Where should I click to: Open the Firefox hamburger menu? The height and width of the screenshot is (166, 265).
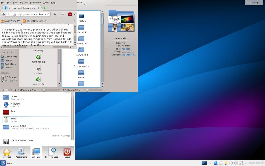(62, 14)
